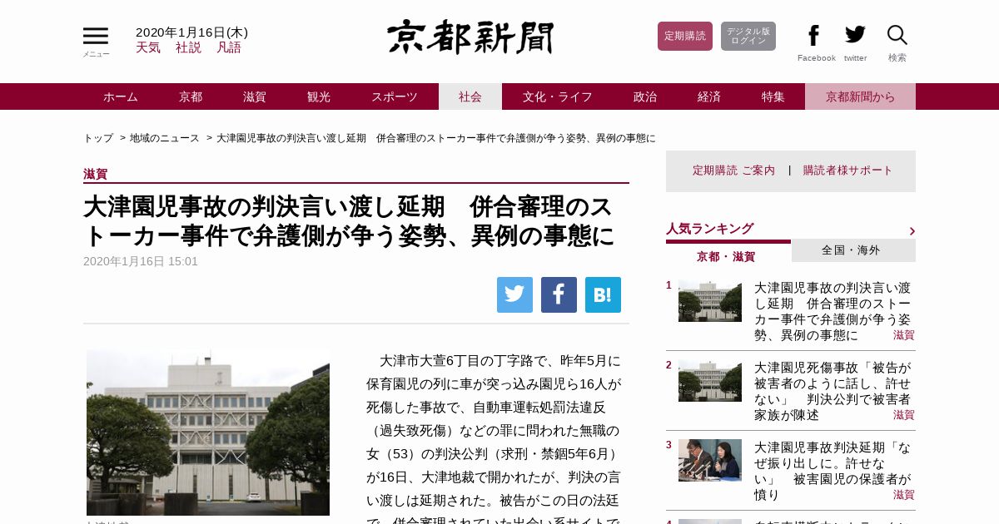The image size is (999, 524).
Task: Open 定期購読 ご案内 link
Action: point(733,171)
